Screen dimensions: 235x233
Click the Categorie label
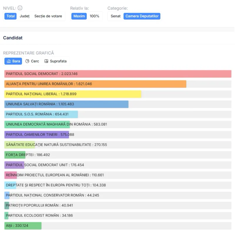[117, 8]
